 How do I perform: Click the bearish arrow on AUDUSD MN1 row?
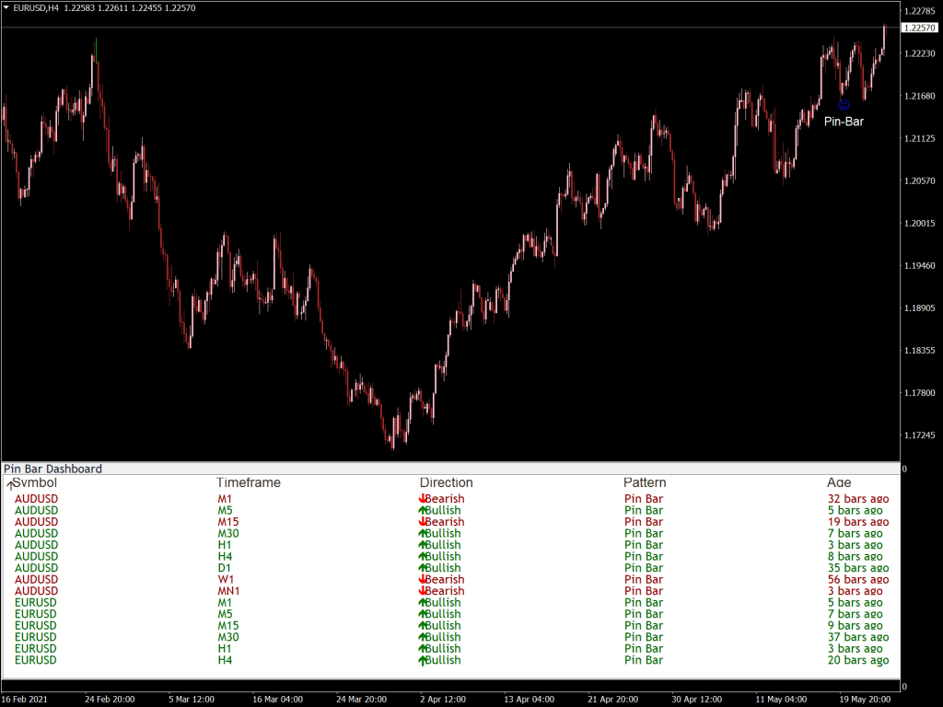[x=423, y=590]
